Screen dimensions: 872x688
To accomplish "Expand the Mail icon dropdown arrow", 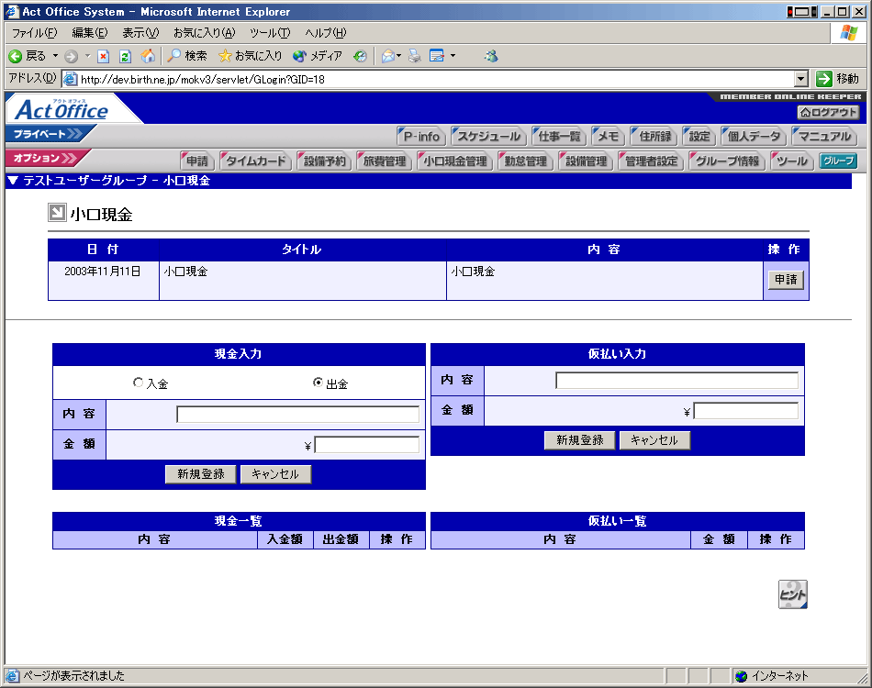I will pos(399,56).
